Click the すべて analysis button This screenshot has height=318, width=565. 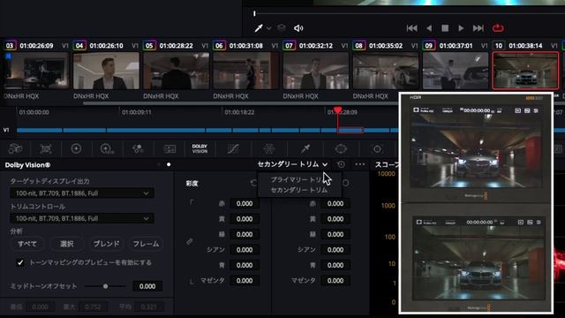coord(27,244)
